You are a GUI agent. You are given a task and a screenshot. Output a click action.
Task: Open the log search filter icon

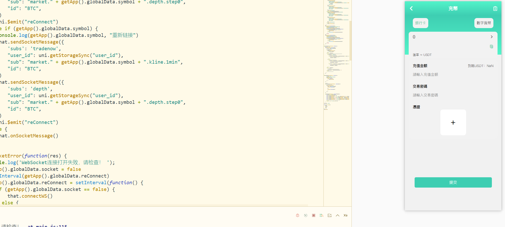click(x=321, y=215)
